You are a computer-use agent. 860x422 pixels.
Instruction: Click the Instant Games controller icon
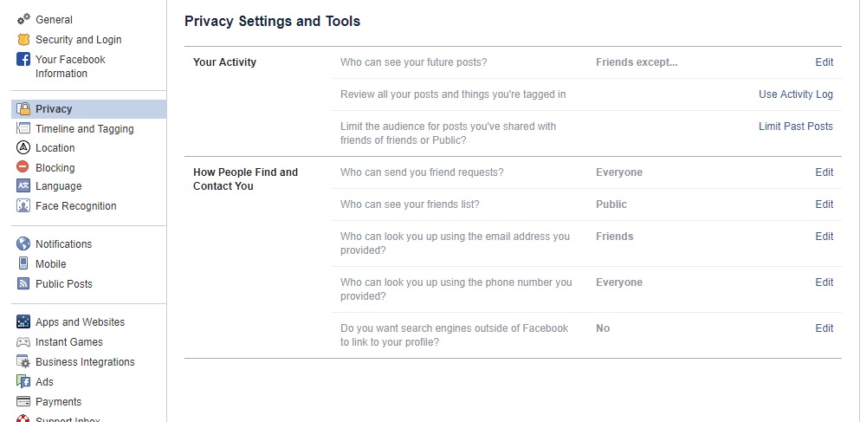[23, 342]
